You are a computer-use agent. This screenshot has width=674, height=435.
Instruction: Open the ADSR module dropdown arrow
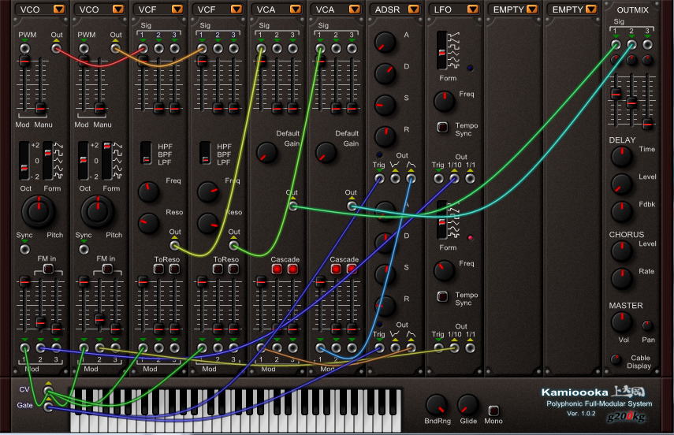coord(414,9)
